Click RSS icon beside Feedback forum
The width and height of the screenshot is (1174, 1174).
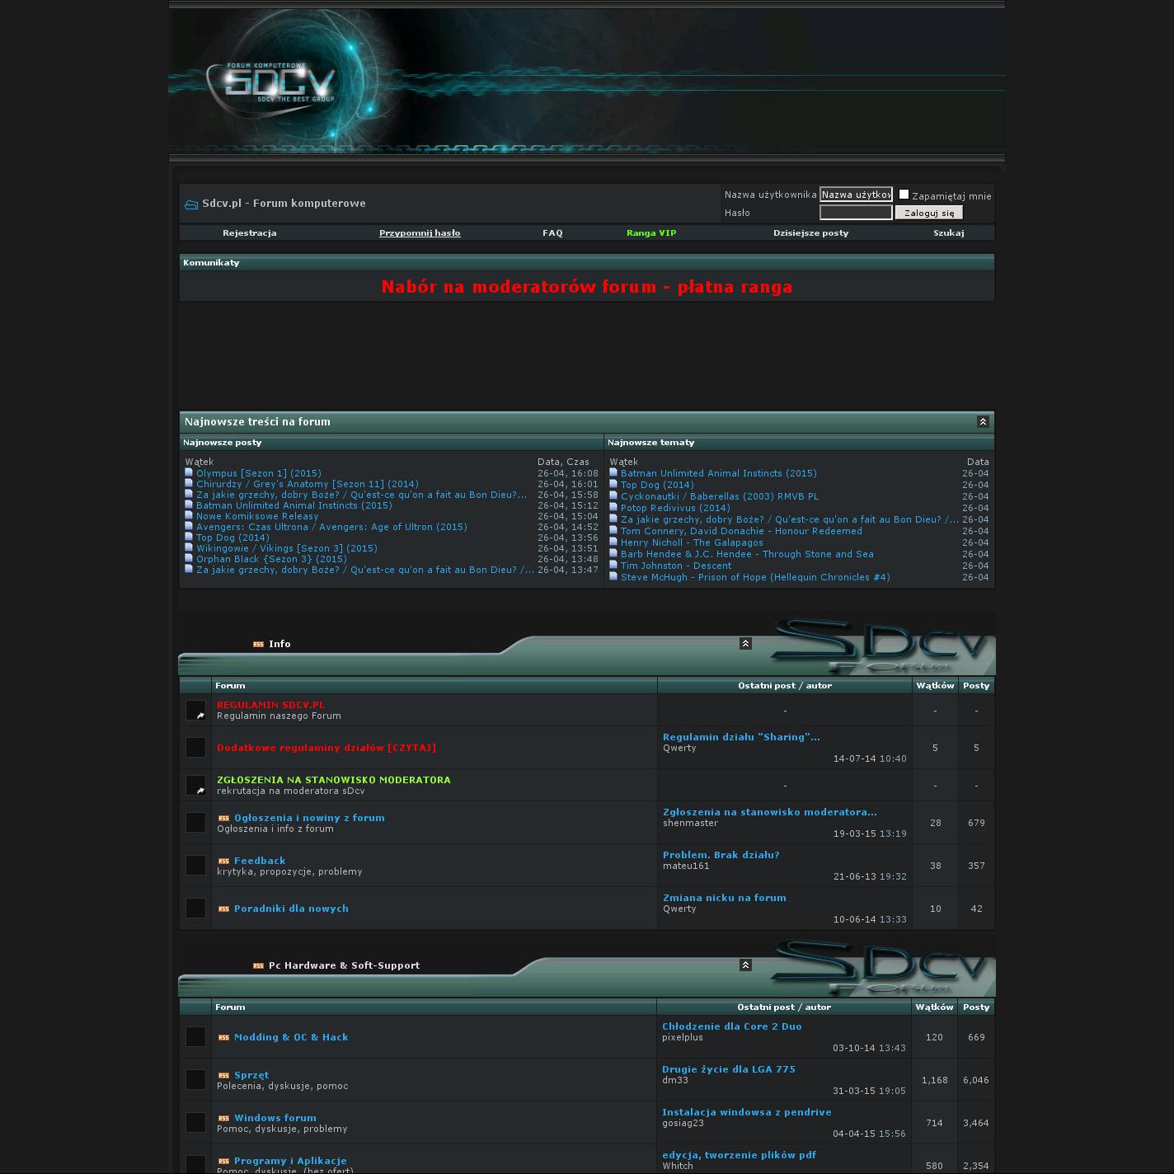pyautogui.click(x=223, y=862)
